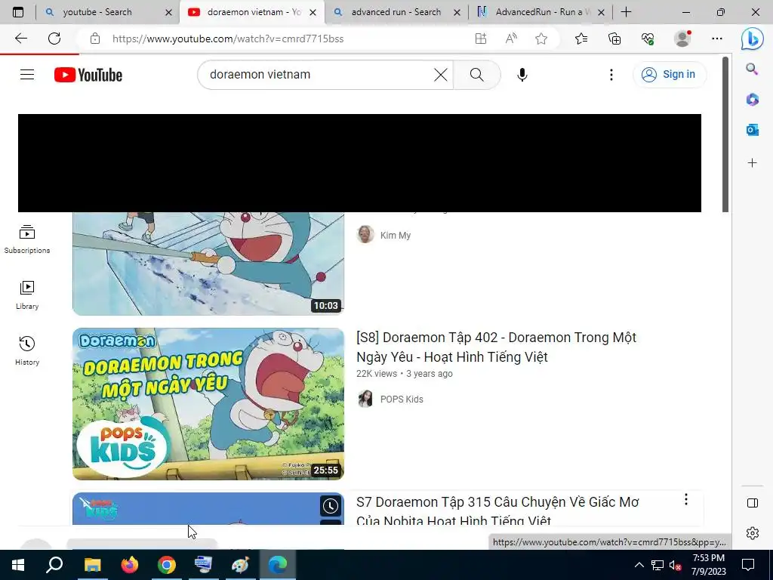Open Subscriptions in sidebar
773x580 pixels.
[27, 239]
